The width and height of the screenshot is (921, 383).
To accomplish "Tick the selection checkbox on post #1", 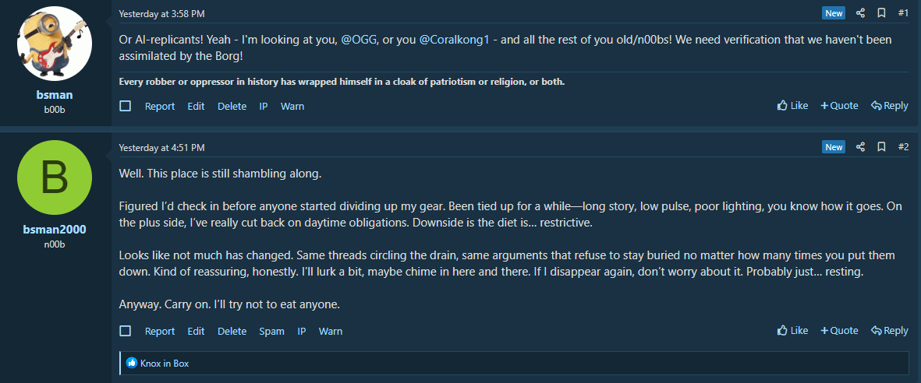I will (x=125, y=106).
